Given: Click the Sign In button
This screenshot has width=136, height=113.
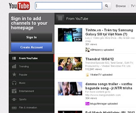Looking at the screenshot, I should coord(31,37).
